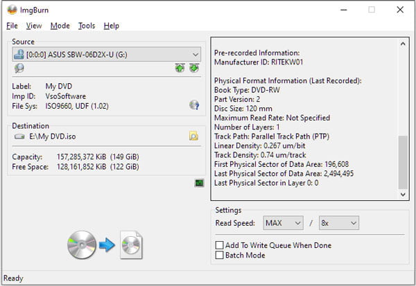Click the 'My DVD' label value
The height and width of the screenshot is (286, 416).
59,86
